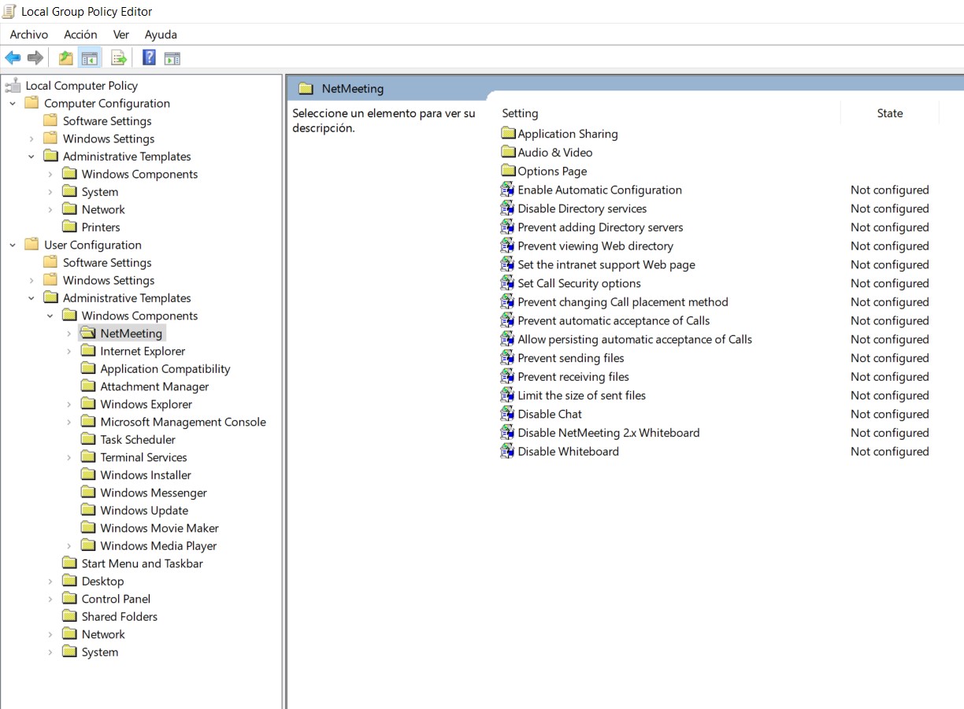Viewport: 964px width, 709px height.
Task: Click policy icon for Enable Automatic Configuration
Action: [508, 190]
